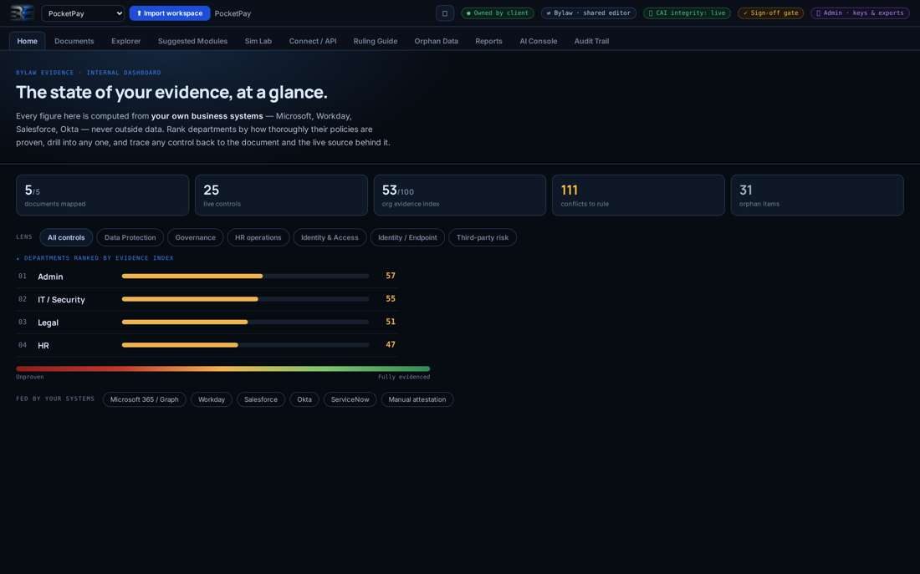Viewport: 920px width, 574px height.
Task: Open Admin keys & exports badge
Action: coord(860,13)
